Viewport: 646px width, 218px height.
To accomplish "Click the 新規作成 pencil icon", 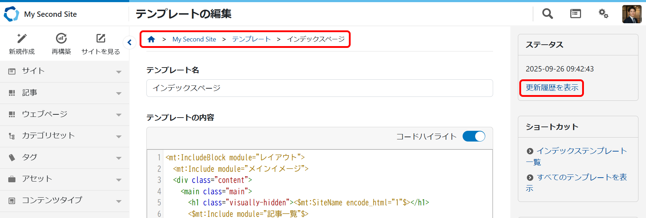I will (22, 39).
